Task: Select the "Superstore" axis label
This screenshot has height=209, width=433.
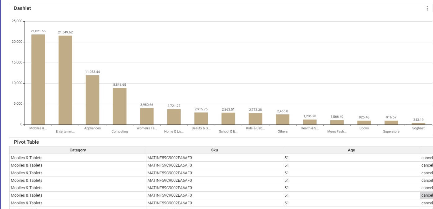Action: [x=391, y=132]
